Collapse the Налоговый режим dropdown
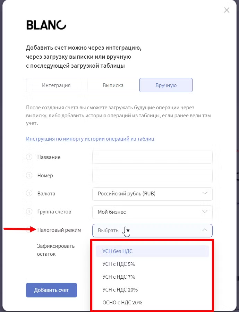This screenshot has width=239, height=312. pos(152,230)
